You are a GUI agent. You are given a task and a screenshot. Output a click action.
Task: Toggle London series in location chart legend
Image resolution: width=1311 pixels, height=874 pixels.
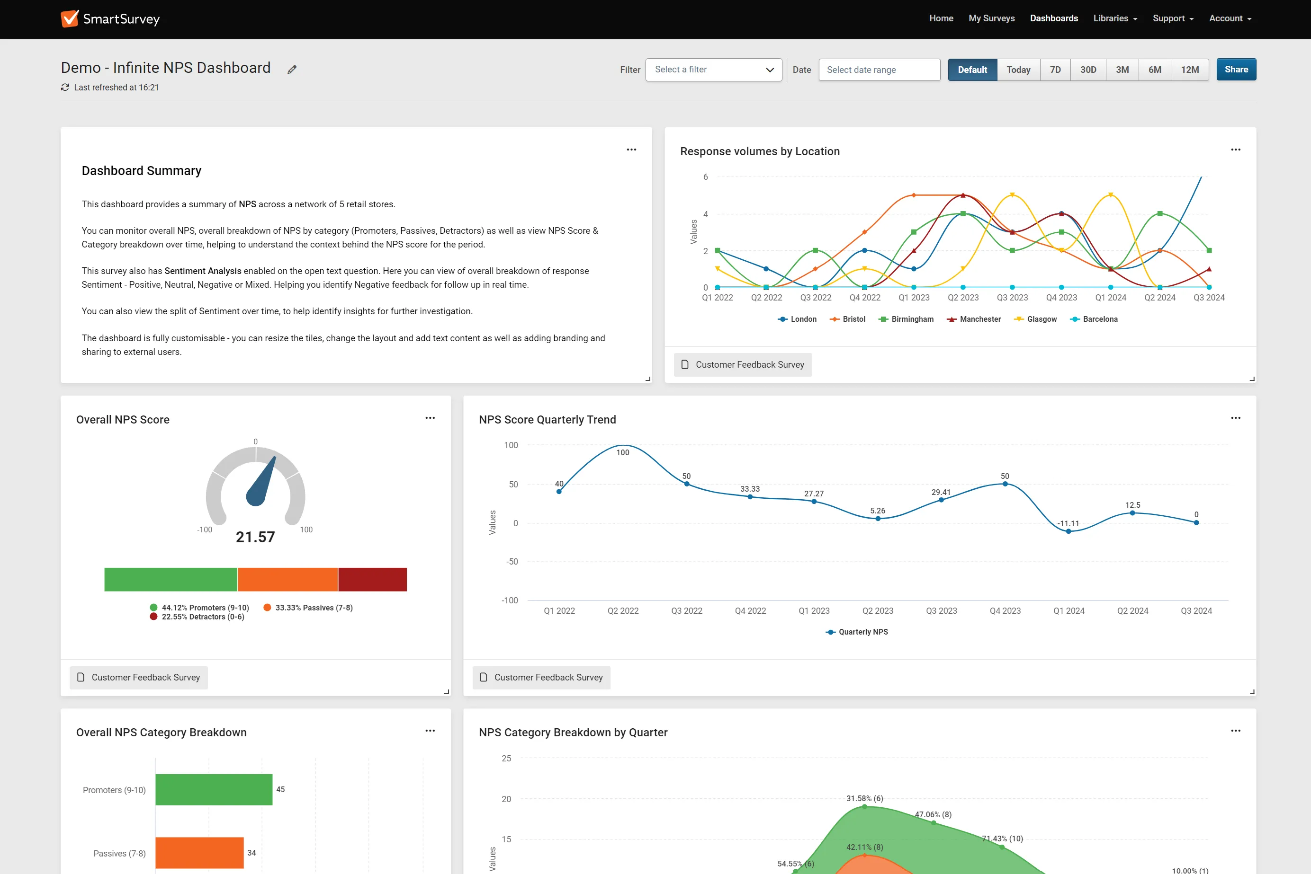click(x=797, y=319)
